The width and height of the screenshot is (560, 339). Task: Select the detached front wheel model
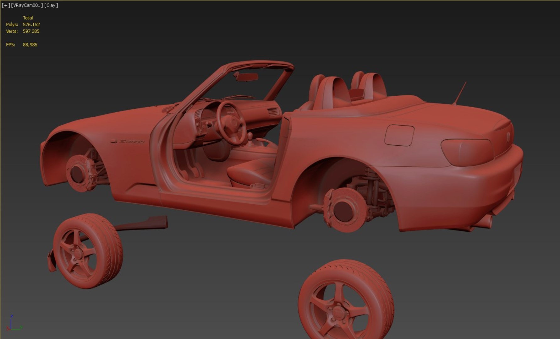88,251
